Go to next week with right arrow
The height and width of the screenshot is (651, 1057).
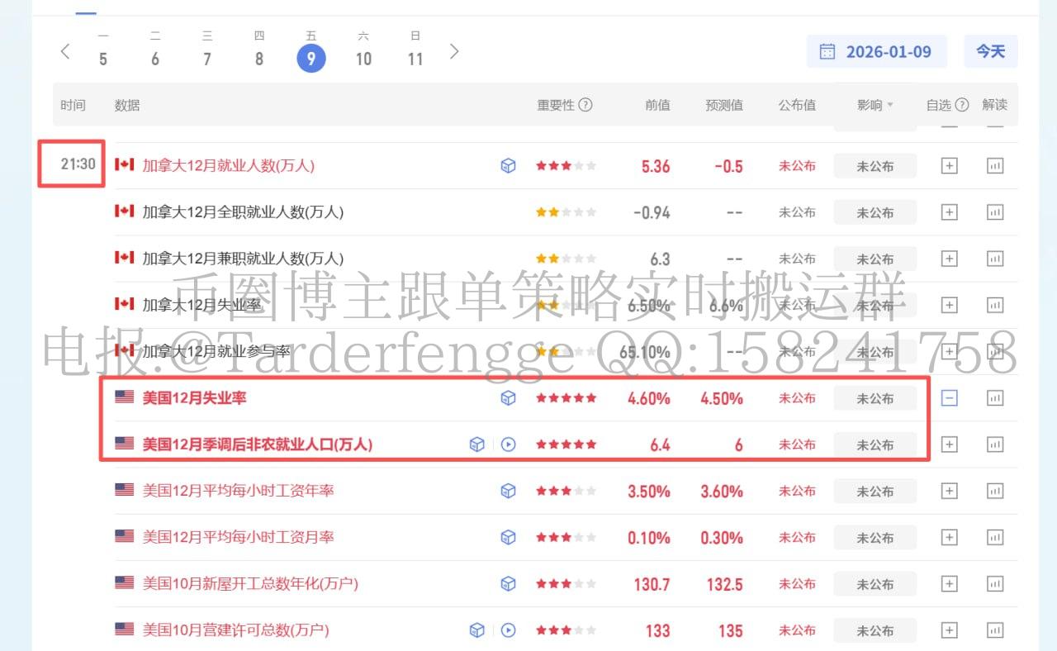[x=453, y=51]
